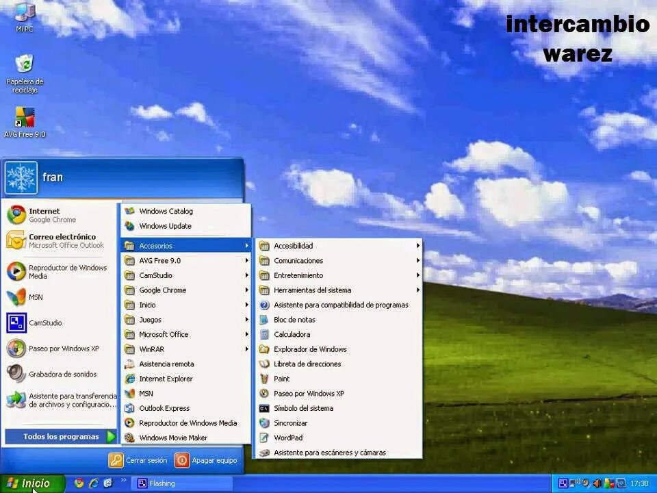Open Papelera de reciclaje on the desktop
This screenshot has height=493, width=657.
25,73
